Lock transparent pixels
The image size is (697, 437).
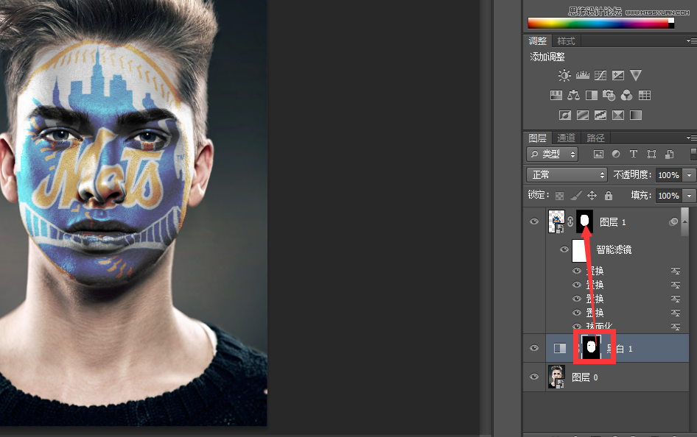(x=560, y=196)
